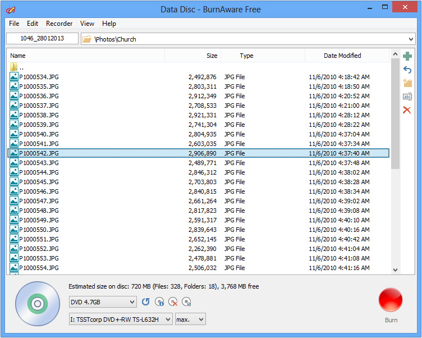
Task: Open the DVD 4.7GB disc size dropdown
Action: click(x=103, y=302)
